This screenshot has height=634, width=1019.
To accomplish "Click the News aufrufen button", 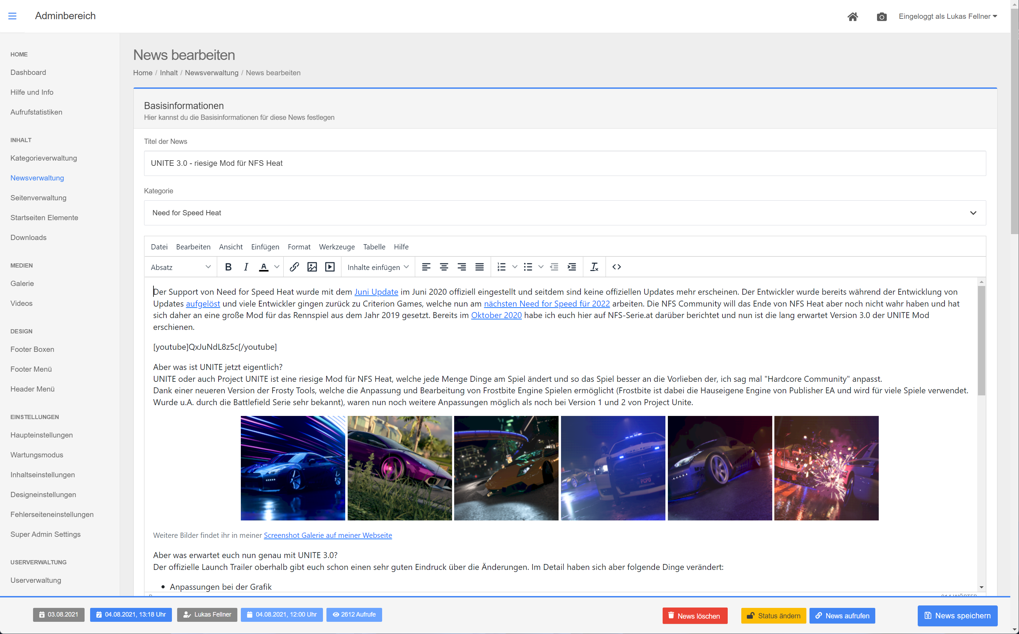I will (842, 616).
